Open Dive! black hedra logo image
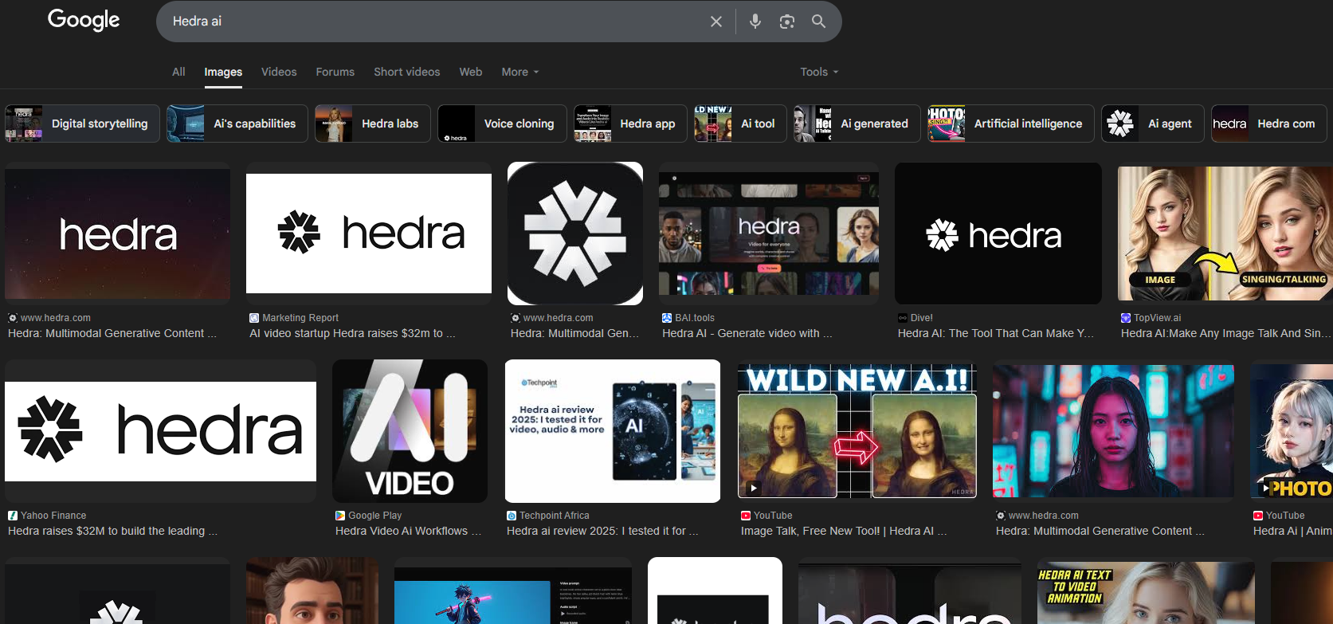This screenshot has height=624, width=1333. (x=998, y=234)
